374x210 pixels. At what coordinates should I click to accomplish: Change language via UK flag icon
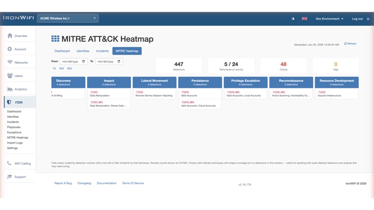(x=304, y=19)
